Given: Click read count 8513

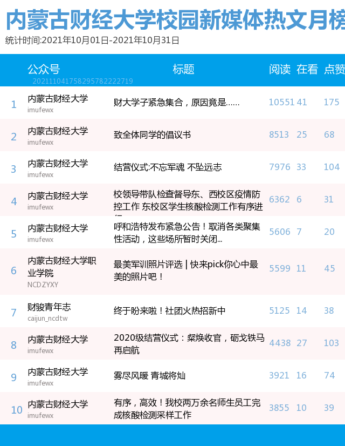Looking at the screenshot, I should coord(279,134).
